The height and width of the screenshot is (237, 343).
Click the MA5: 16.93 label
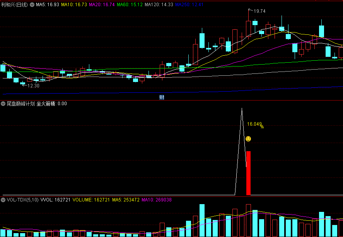[48, 5]
